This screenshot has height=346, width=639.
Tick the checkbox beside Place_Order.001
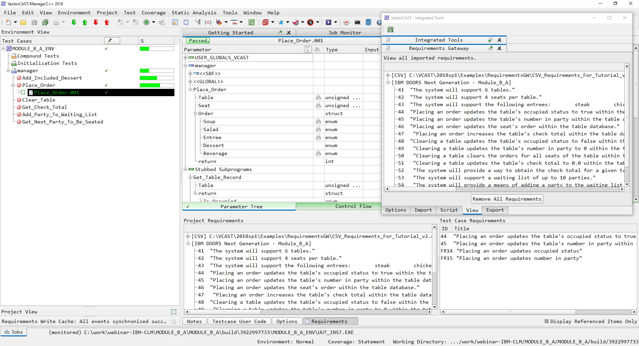pyautogui.click(x=23, y=92)
